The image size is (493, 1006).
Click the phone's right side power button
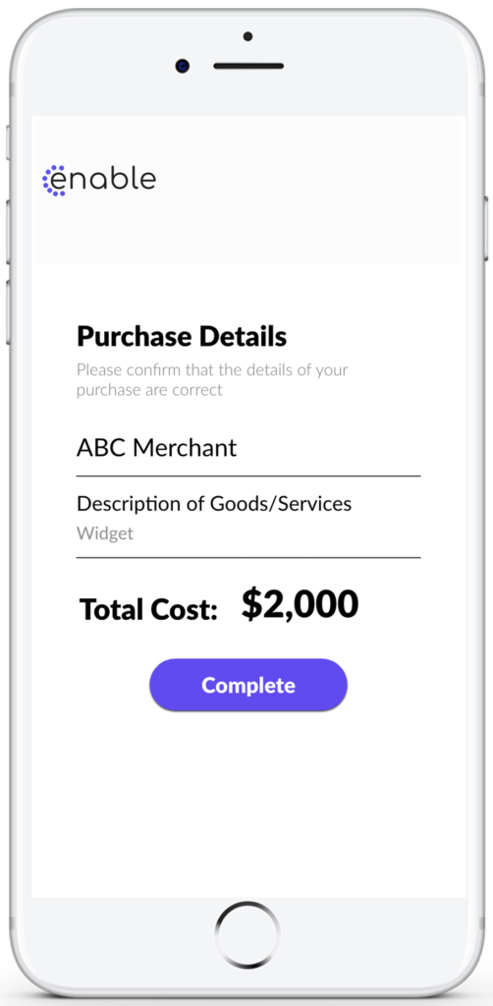pos(487,228)
